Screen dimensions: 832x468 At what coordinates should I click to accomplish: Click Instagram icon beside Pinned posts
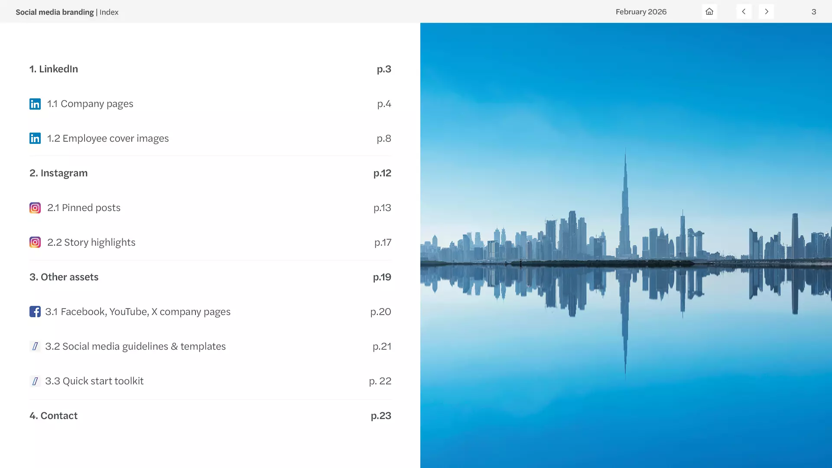pos(35,208)
